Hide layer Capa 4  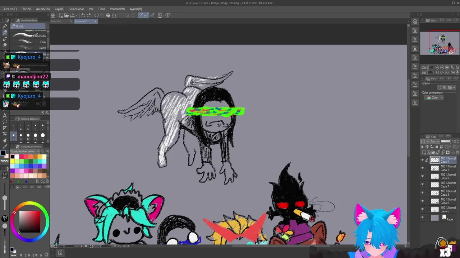[x=422, y=160]
